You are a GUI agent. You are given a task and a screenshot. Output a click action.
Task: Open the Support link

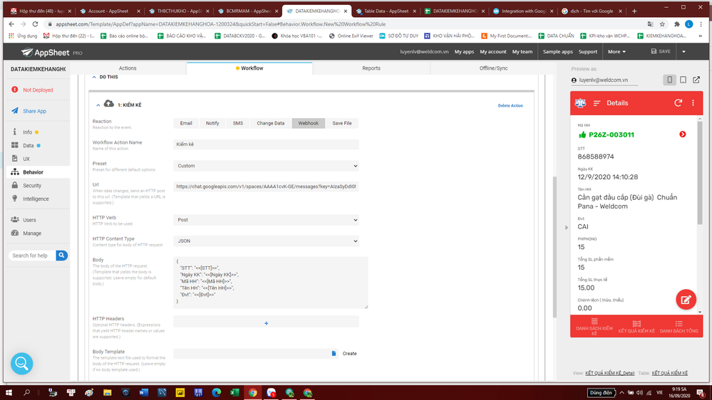click(587, 52)
